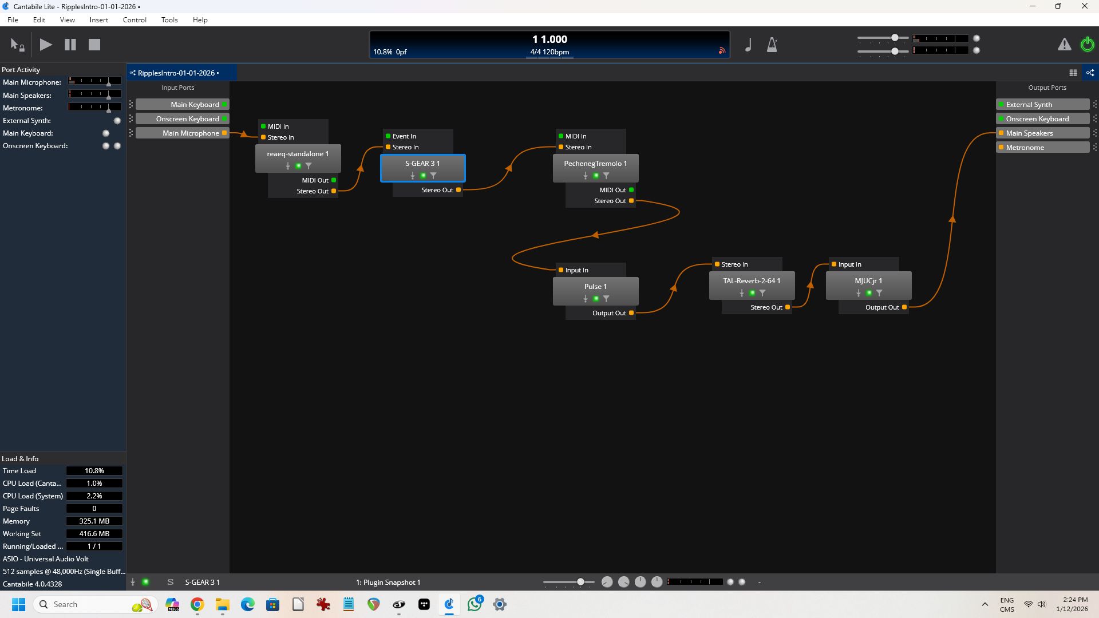1099x618 pixels.
Task: Click the transport Stop button
Action: pos(94,45)
